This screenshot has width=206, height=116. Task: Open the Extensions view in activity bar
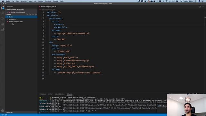point(3,30)
